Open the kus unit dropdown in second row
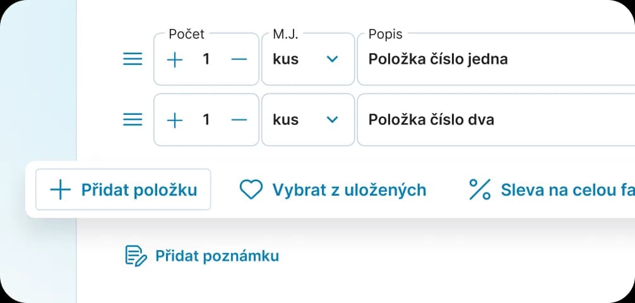This screenshot has width=635, height=303. [308, 120]
